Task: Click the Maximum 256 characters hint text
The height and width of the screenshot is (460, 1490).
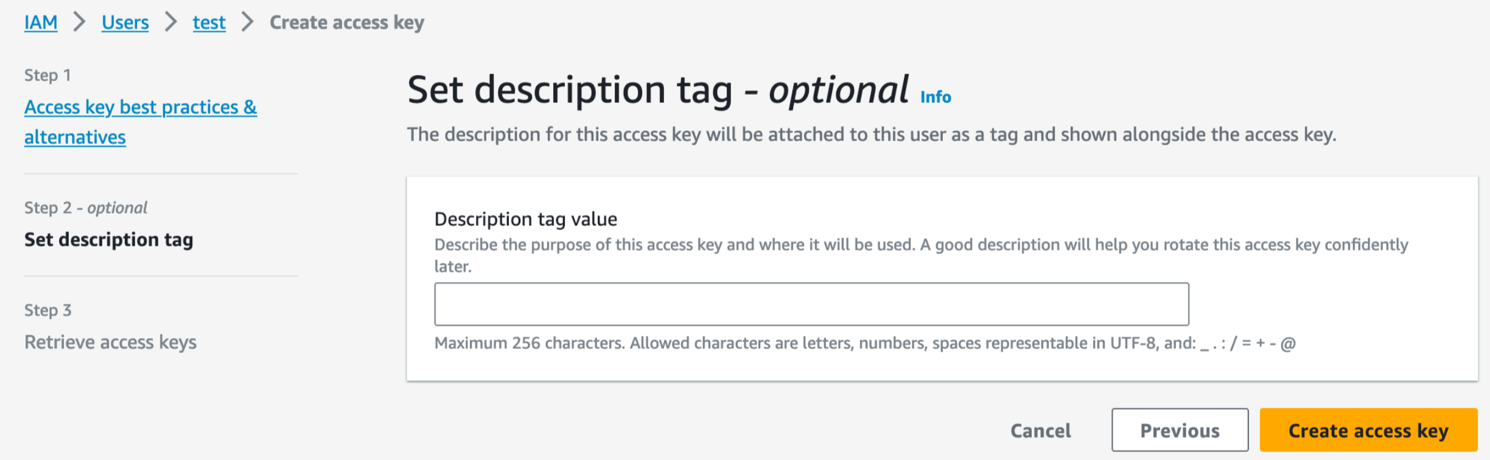Action: pos(864,343)
